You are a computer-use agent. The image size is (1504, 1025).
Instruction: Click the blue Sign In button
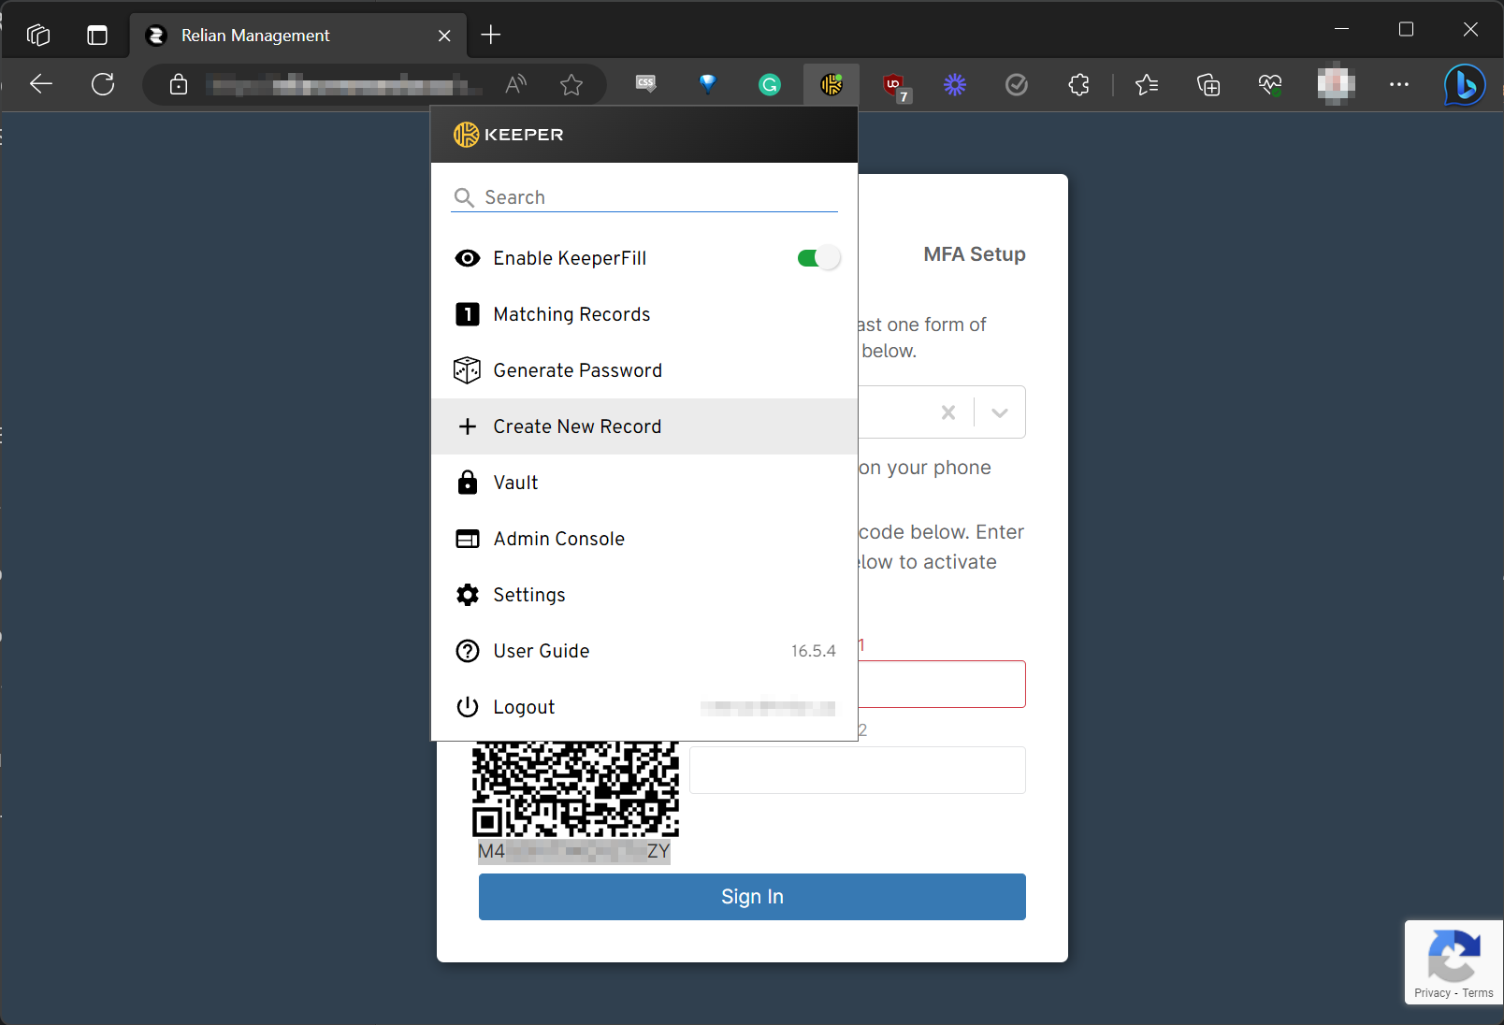pyautogui.click(x=752, y=897)
